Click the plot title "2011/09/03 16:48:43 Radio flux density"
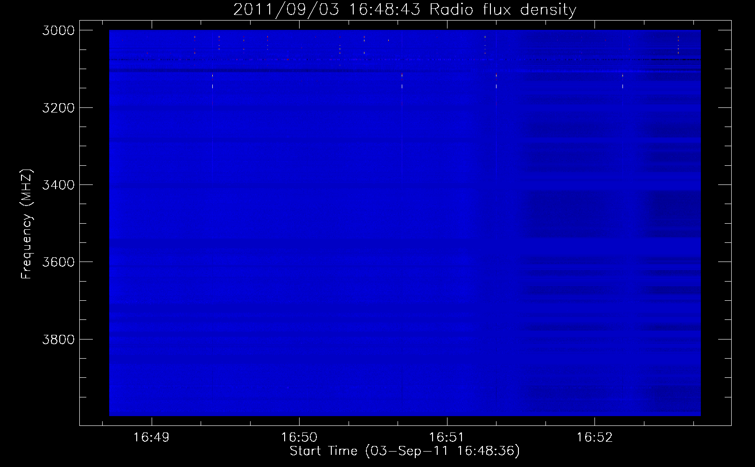 click(x=405, y=9)
